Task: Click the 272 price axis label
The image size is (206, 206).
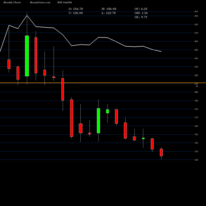Action: pos(196,33)
